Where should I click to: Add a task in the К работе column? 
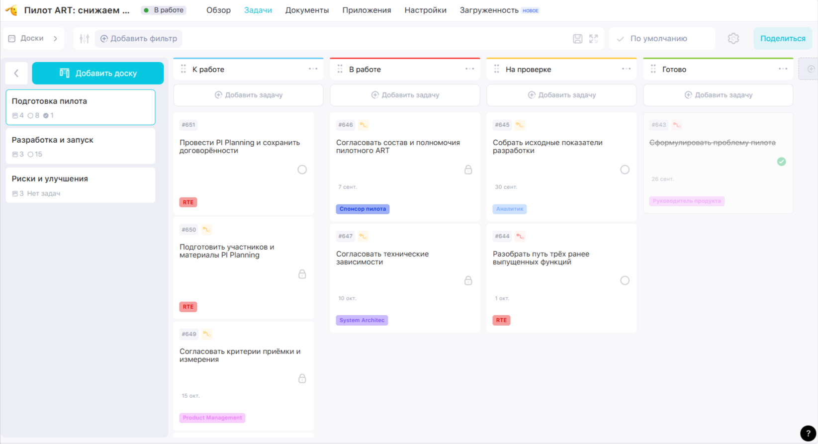pos(248,95)
